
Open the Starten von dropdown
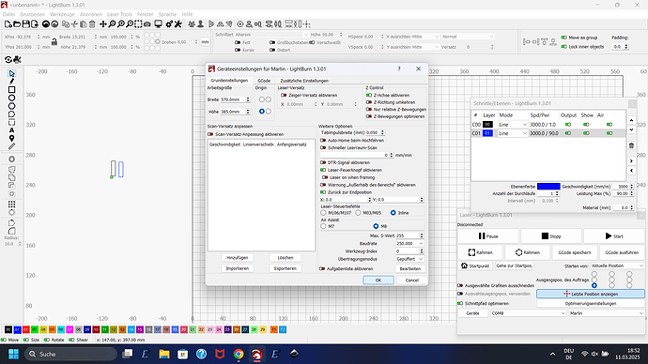[617, 265]
